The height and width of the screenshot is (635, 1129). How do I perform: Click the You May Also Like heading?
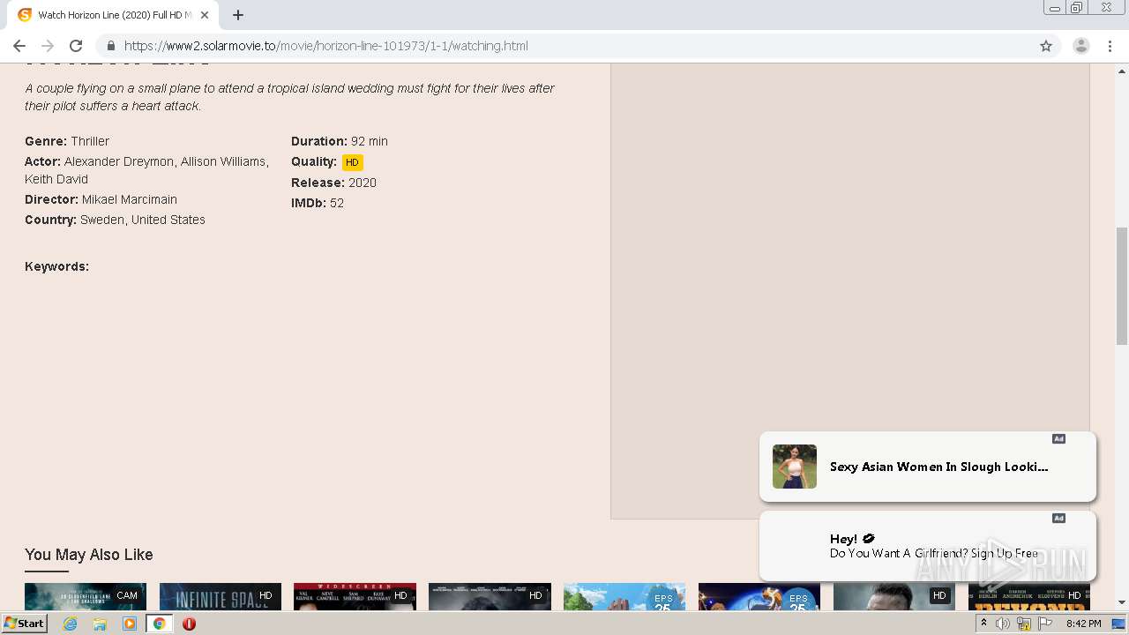pyautogui.click(x=89, y=555)
